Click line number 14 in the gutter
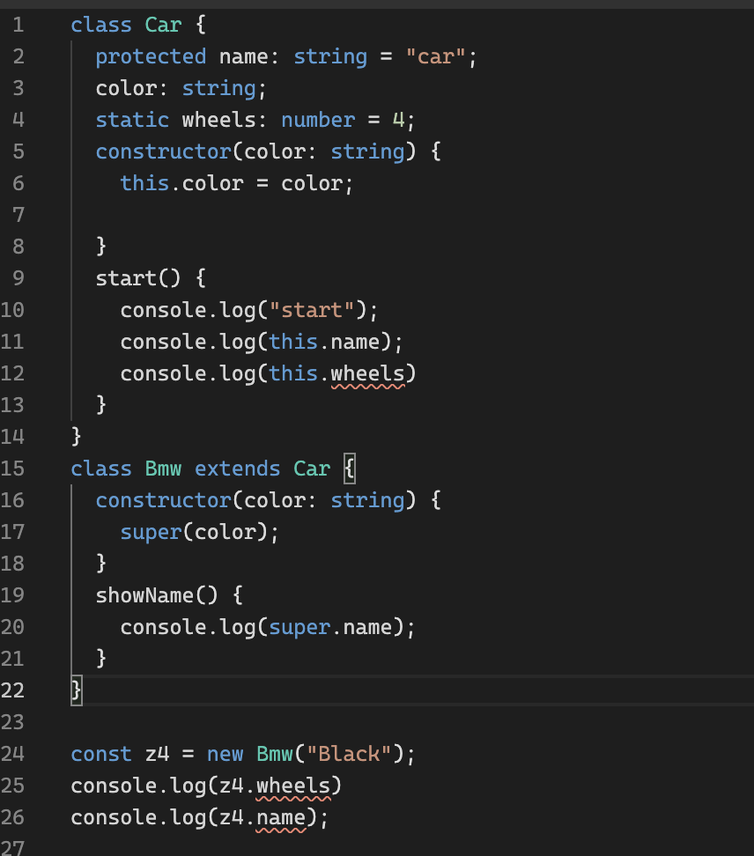Image resolution: width=754 pixels, height=856 pixels. 12,437
